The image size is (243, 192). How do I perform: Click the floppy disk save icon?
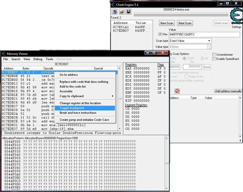pyautogui.click(x=129, y=12)
